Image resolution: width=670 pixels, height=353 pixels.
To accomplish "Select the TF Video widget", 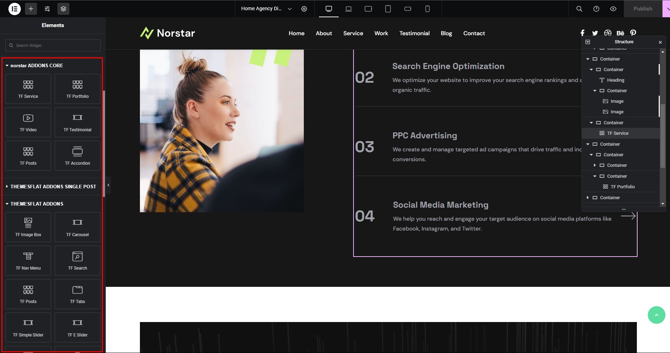I will (x=28, y=122).
